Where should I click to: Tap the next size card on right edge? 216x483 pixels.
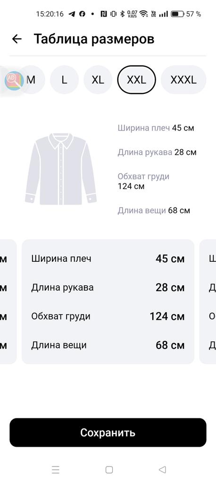tap(208, 301)
